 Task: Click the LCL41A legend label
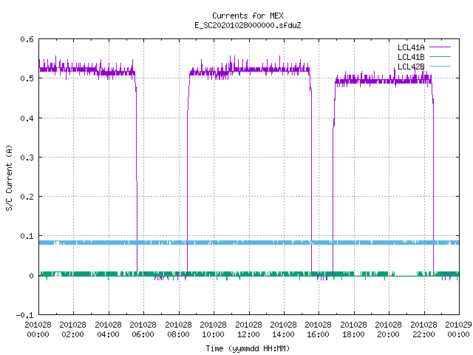coord(411,47)
